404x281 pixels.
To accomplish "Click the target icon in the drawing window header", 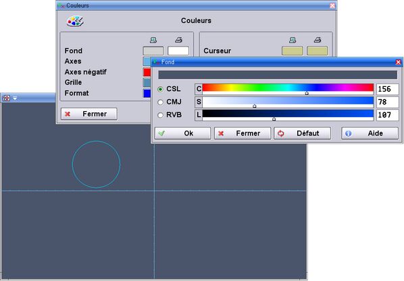I will click(7, 98).
